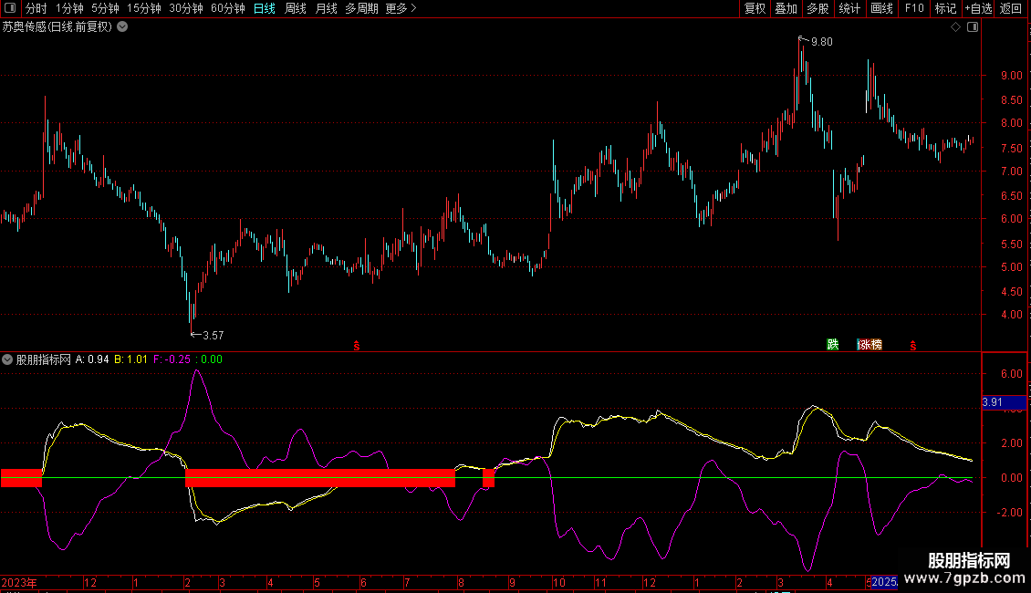Open the 画线 drawing tools
The height and width of the screenshot is (593, 1031).
881,8
